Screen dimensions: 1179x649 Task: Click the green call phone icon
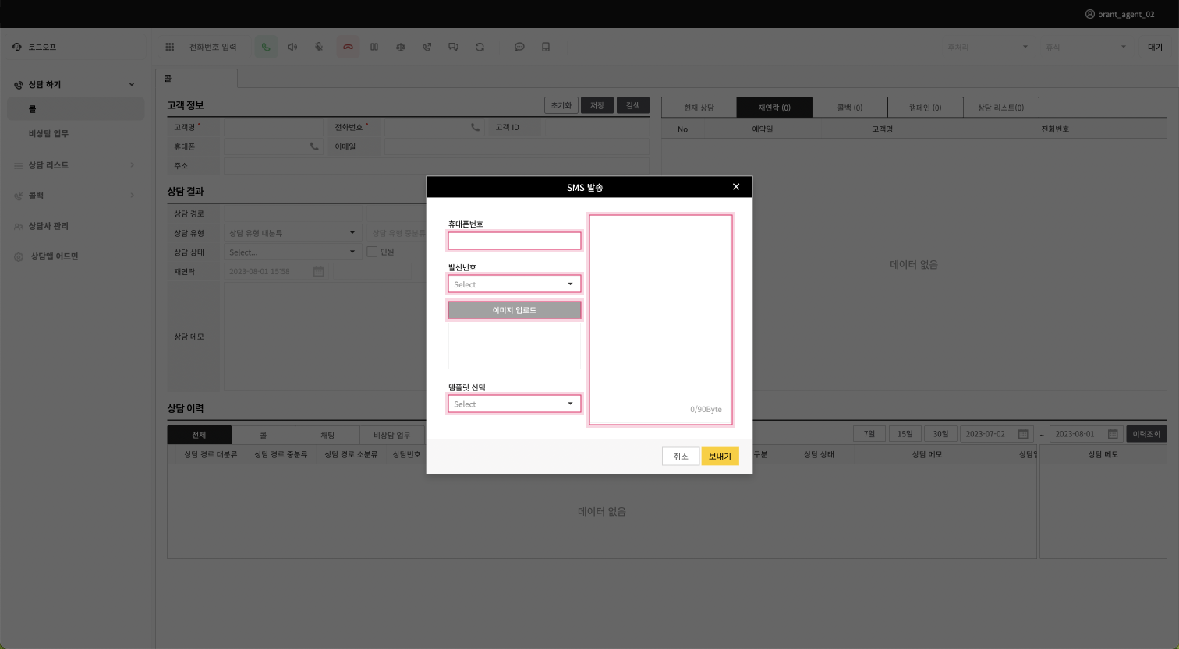point(266,47)
